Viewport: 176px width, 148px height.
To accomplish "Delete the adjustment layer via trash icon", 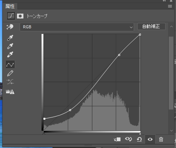I will point(161,139).
